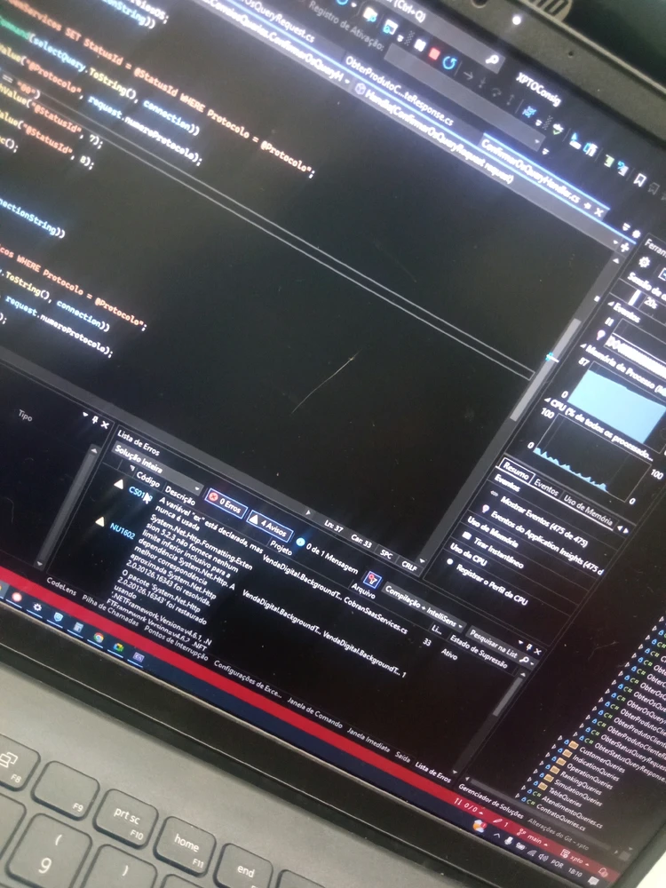The width and height of the screenshot is (666, 888).
Task: Click the search magnifier in toolbar box
Action: 491,62
